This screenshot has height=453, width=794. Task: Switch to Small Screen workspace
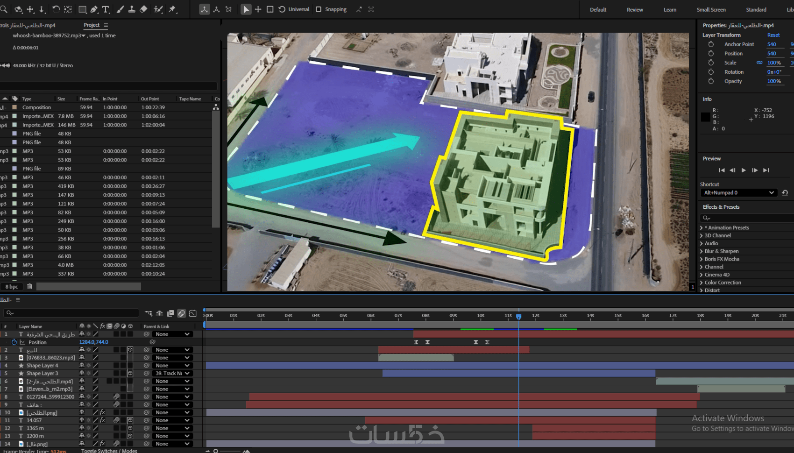point(711,10)
